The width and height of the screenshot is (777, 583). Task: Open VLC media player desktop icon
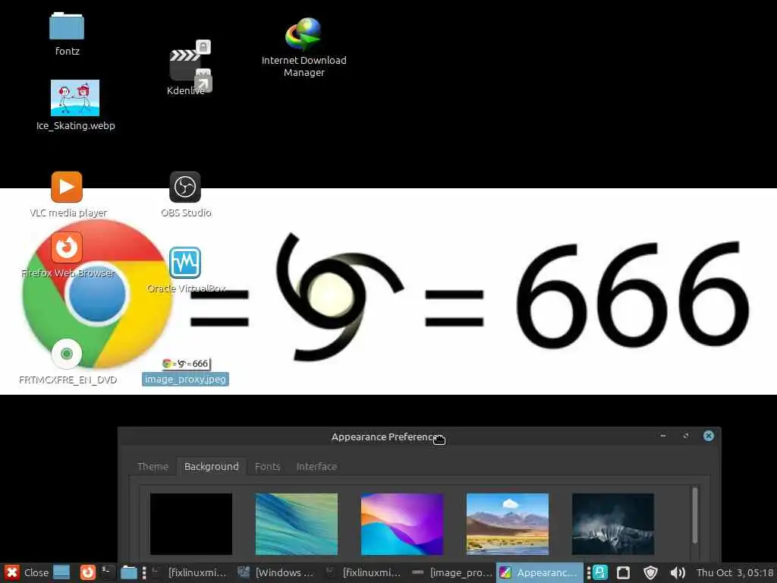point(67,187)
